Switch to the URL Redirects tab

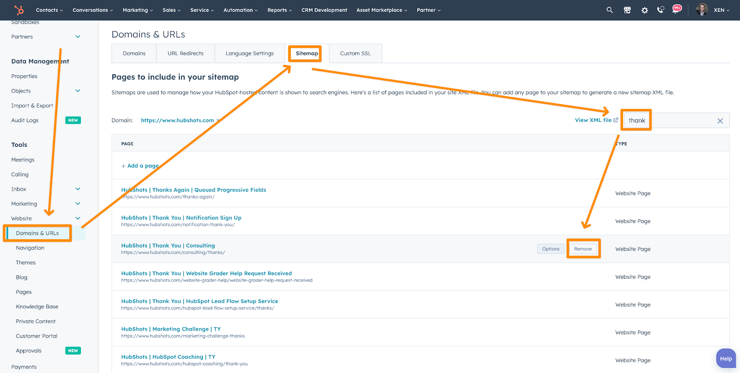(x=185, y=54)
